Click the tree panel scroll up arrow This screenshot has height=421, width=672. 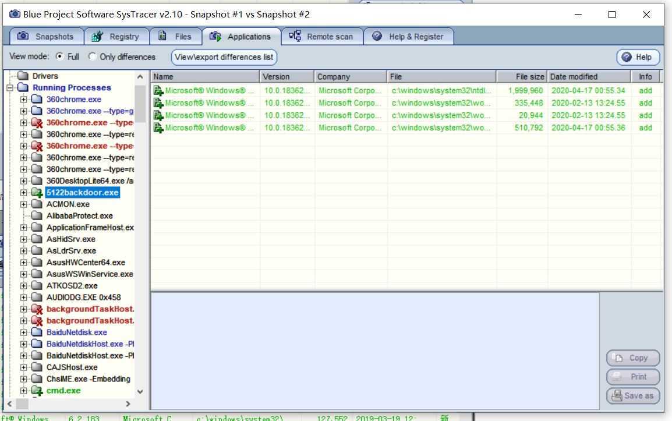[140, 77]
